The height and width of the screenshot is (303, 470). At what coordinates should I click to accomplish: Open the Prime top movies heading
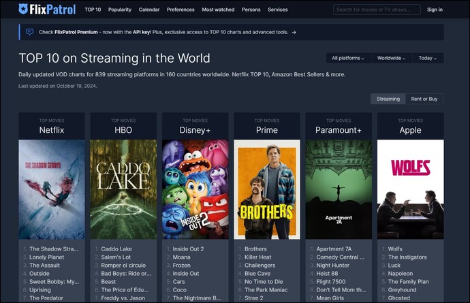pyautogui.click(x=267, y=130)
